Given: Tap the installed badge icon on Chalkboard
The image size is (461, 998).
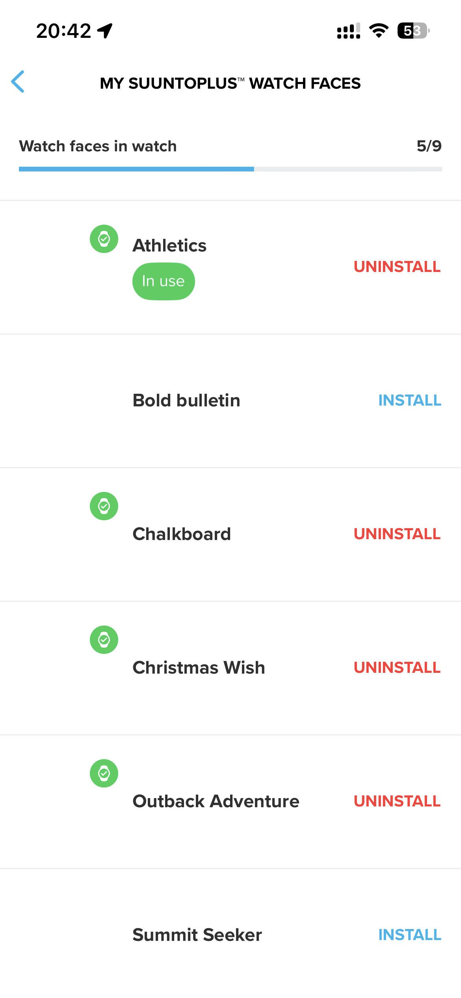Looking at the screenshot, I should tap(104, 506).
